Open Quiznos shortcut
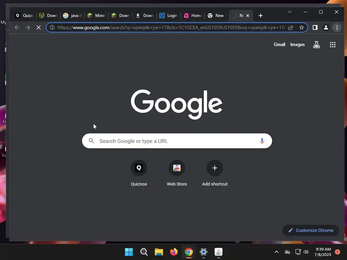Screen dimensions: 347x260 click(x=139, y=173)
